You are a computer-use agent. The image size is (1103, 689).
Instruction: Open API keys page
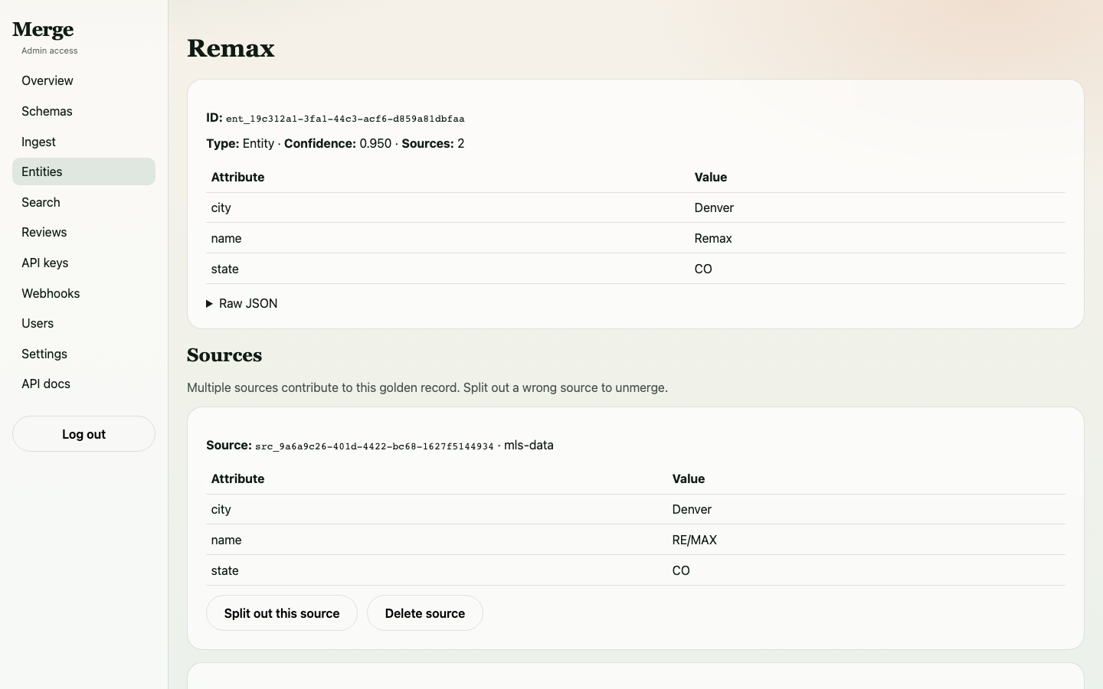83,263
